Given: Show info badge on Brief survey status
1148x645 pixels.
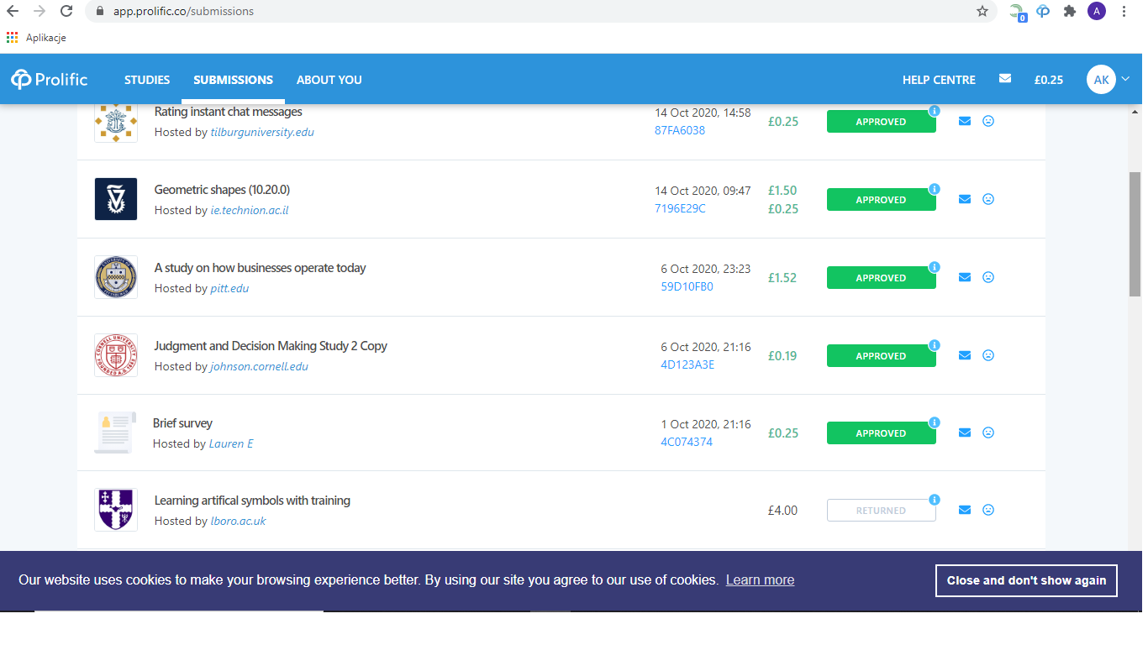Looking at the screenshot, I should pos(935,422).
